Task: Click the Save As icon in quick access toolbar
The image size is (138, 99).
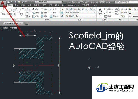Action: (x=19, y=2)
